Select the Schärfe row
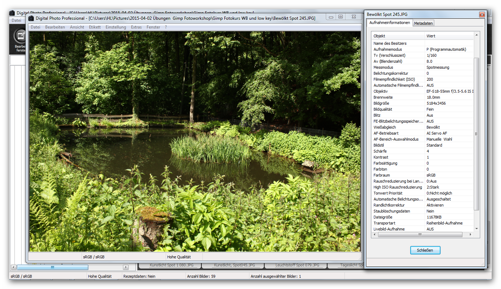The height and width of the screenshot is (289, 501). tap(422, 151)
